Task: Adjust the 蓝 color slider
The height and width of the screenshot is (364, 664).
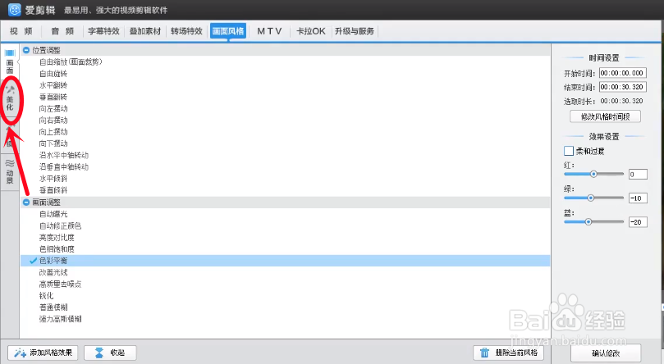Action: point(593,221)
